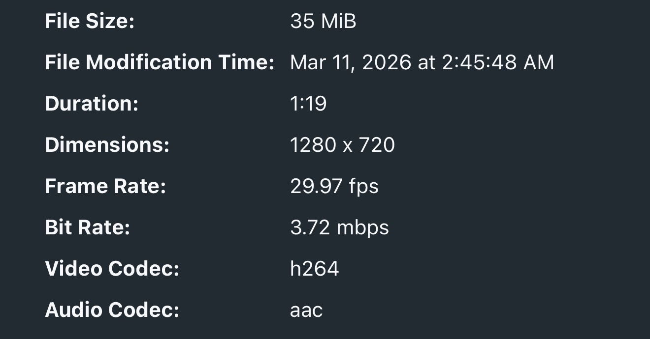
Task: Click the File Size label
Action: pos(90,22)
